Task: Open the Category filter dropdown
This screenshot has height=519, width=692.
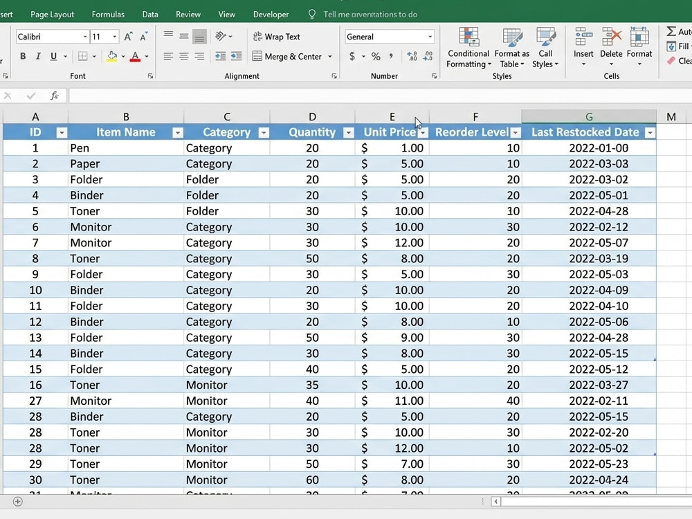Action: (264, 133)
